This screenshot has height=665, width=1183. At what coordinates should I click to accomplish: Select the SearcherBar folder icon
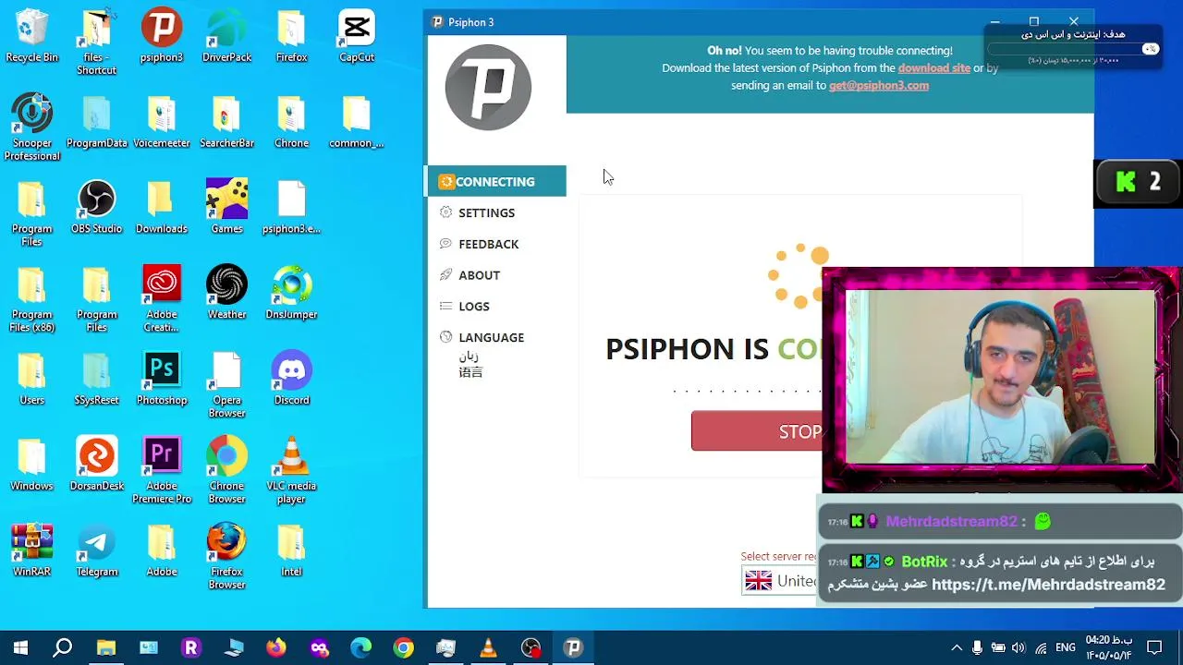[226, 122]
